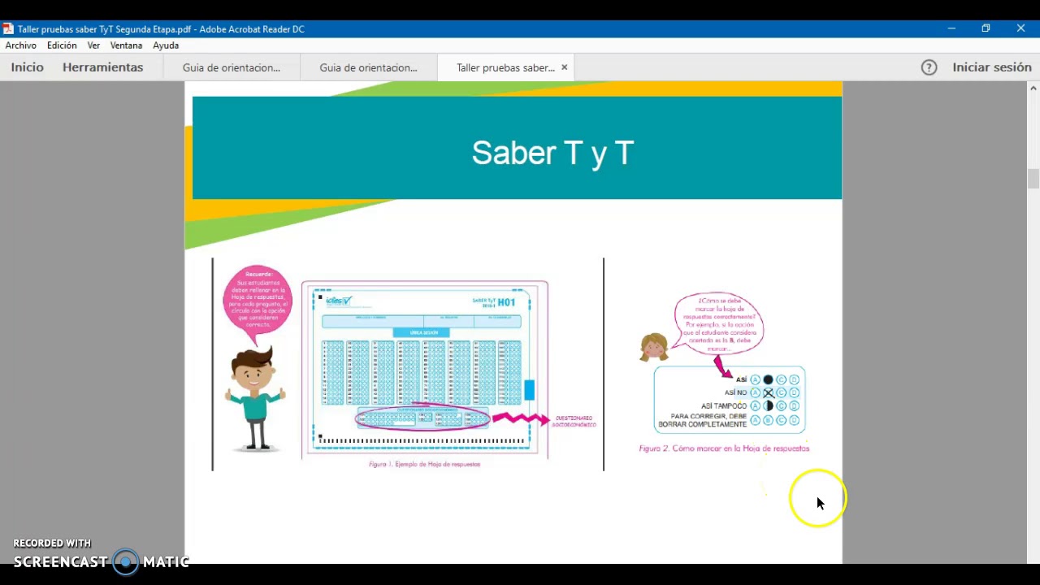Click the 'CUESTIONARIO SOCIOECONÓMICO' label
This screenshot has width=1040, height=585.
(x=574, y=421)
